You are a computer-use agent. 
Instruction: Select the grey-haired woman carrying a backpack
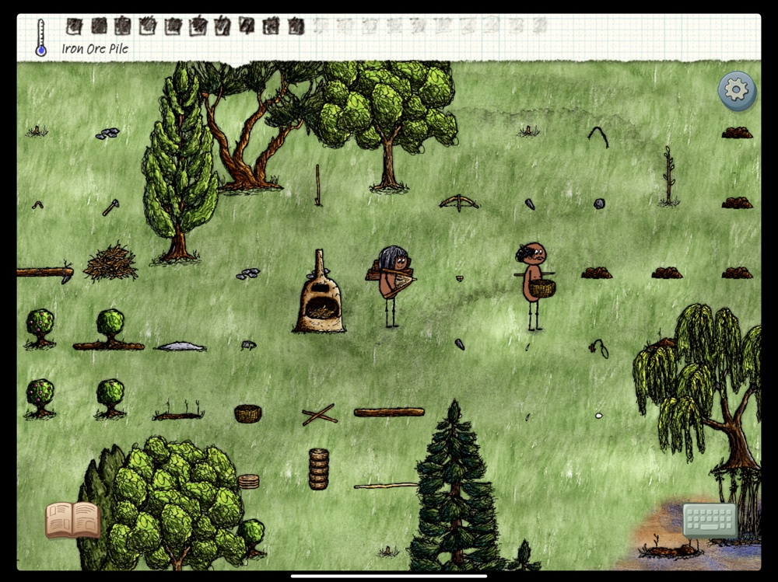(391, 286)
